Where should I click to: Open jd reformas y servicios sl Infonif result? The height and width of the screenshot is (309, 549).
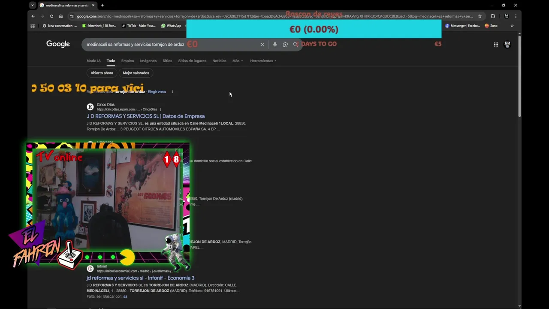pyautogui.click(x=140, y=278)
